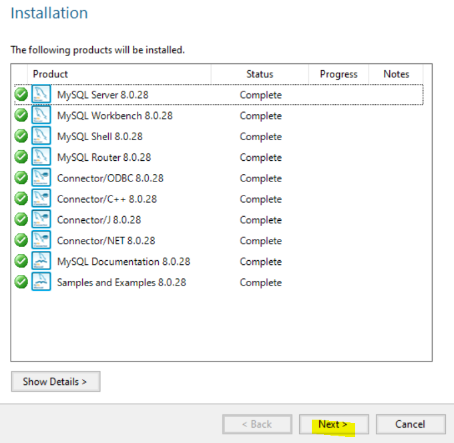
Task: Click green checkmark beside MySQL Shell
Action: (21, 136)
